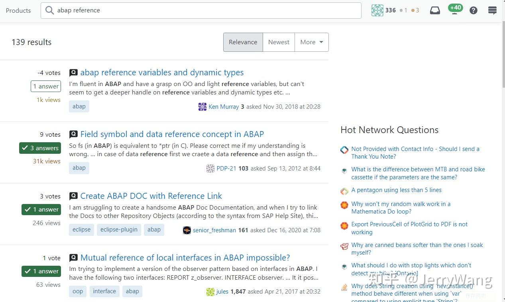Click site icon next to 'A pentagon using less than 5 lines'

coord(344,191)
